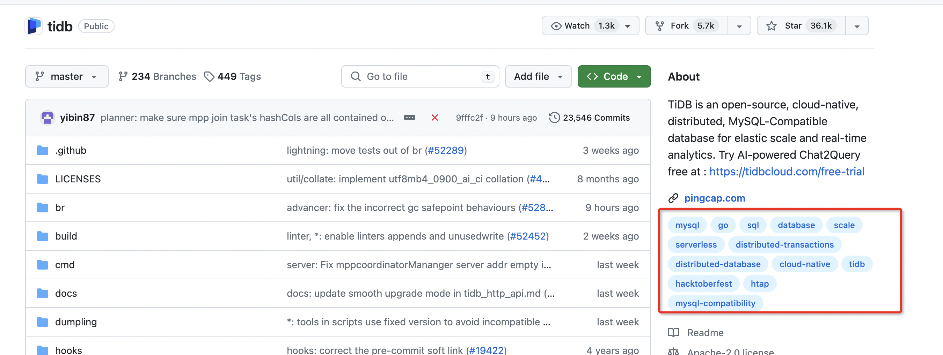The height and width of the screenshot is (355, 943).
Task: Open pull request #52289 link
Action: click(x=446, y=151)
